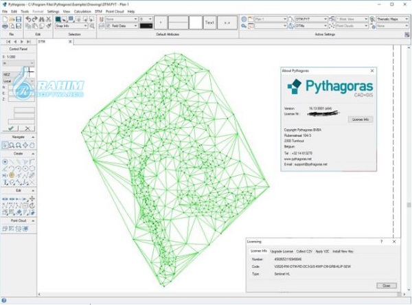Switch to Install New Key tab
Screen dimensions: 412x305
click(343, 251)
